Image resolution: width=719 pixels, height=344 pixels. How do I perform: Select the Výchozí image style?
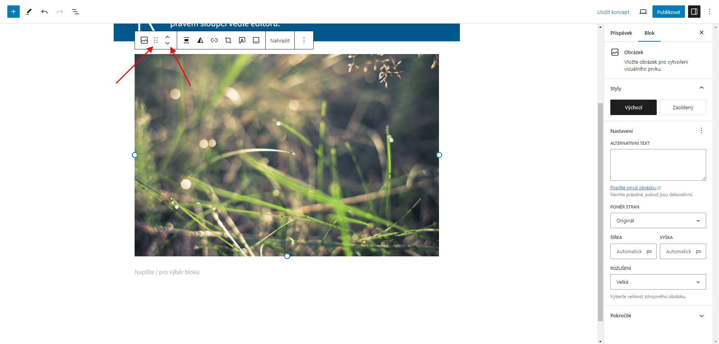[634, 107]
